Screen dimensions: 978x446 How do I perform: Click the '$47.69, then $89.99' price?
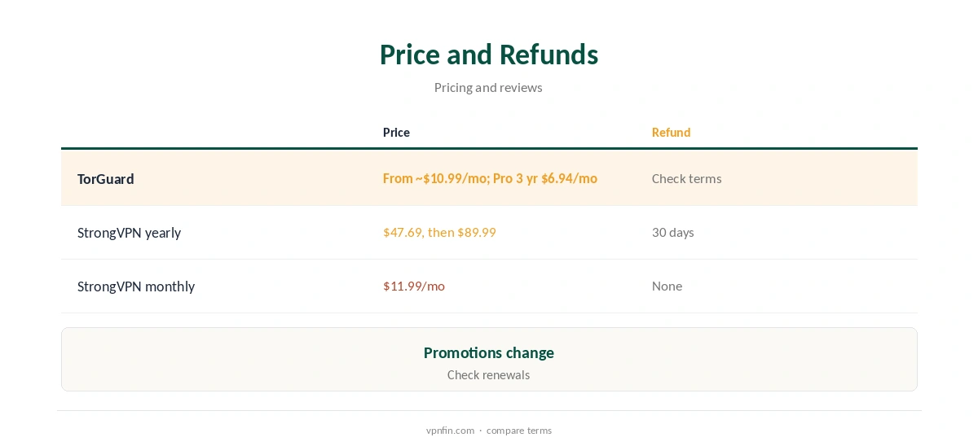pyautogui.click(x=439, y=232)
